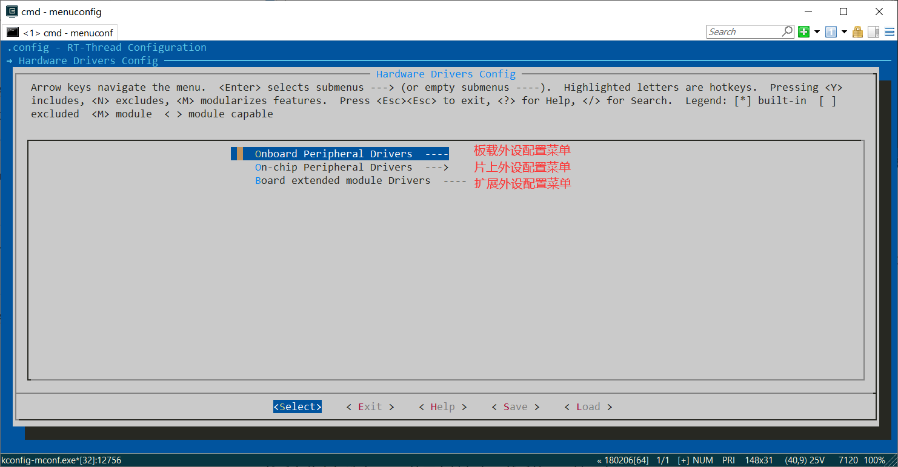Select Onboard Peripheral Drivers menu entry

click(x=333, y=154)
